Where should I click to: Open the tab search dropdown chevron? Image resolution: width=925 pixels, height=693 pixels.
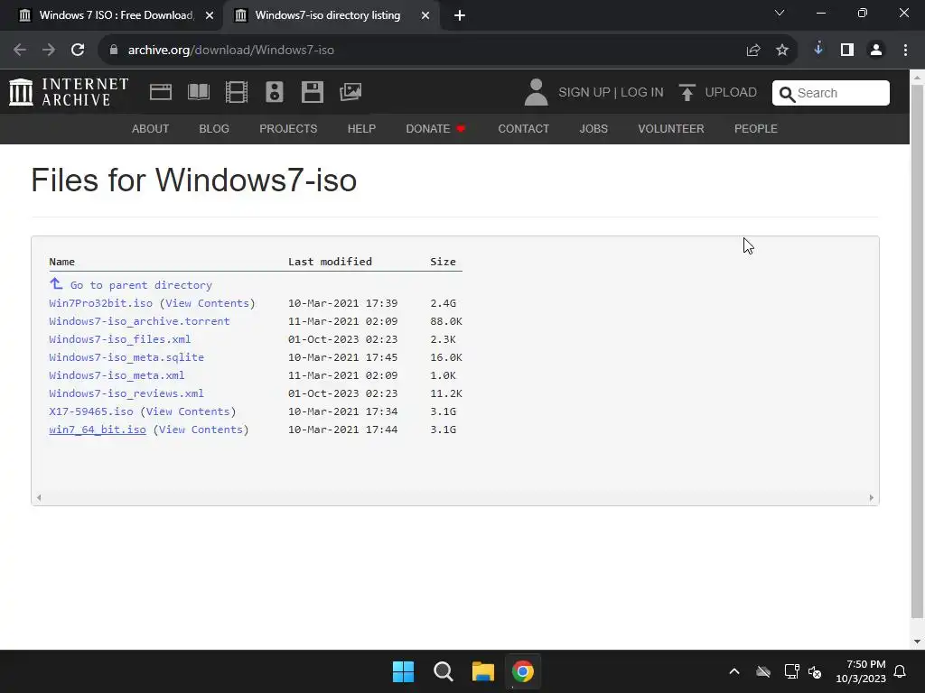point(780,13)
